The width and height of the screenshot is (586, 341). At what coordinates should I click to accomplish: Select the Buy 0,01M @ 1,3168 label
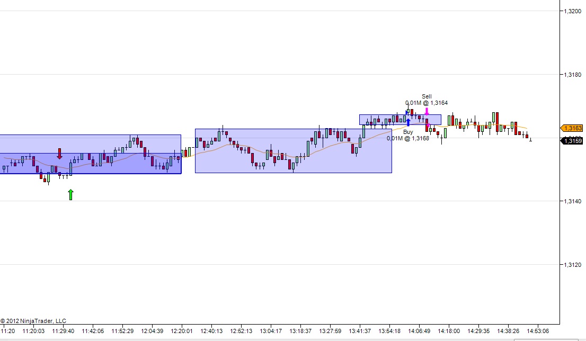(408, 135)
